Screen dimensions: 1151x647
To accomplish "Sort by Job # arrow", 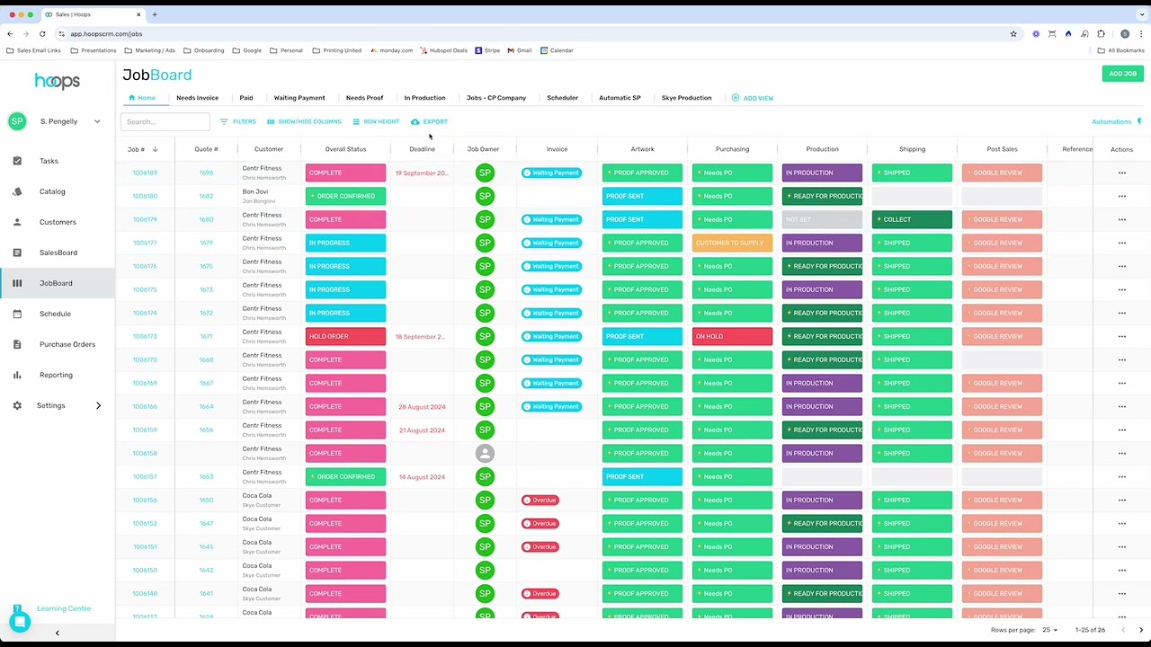I will [155, 149].
